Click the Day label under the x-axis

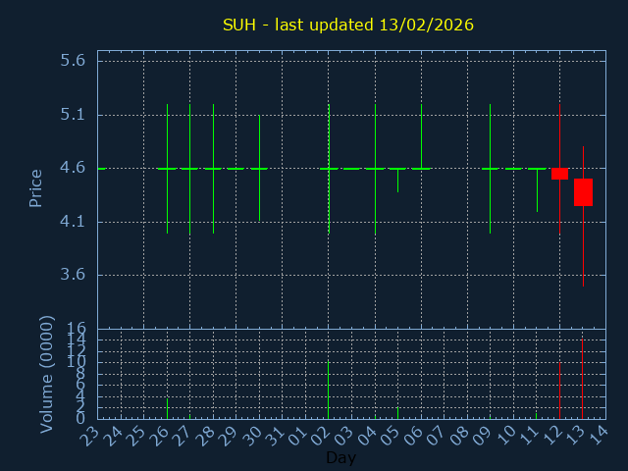click(x=340, y=458)
